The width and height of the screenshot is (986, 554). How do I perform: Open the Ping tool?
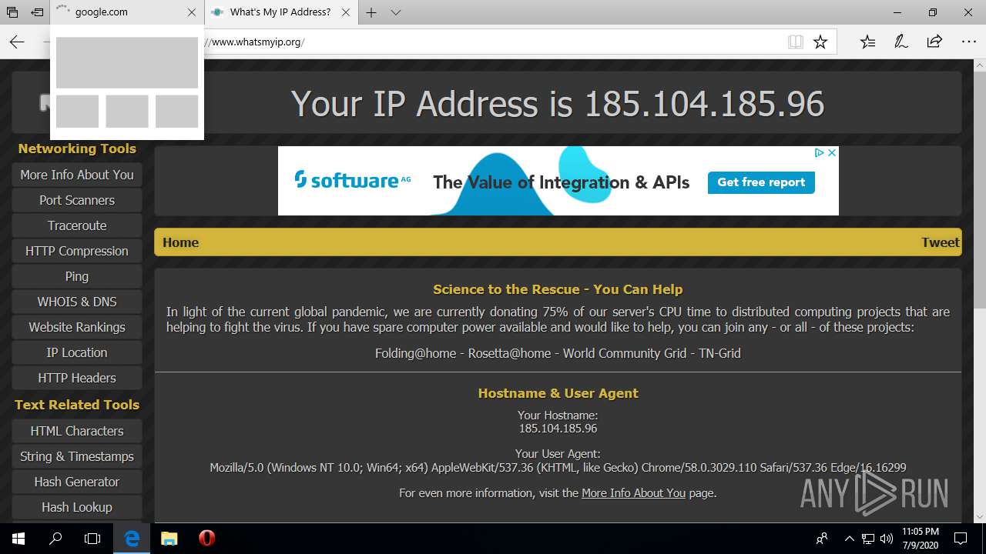pyautogui.click(x=77, y=276)
